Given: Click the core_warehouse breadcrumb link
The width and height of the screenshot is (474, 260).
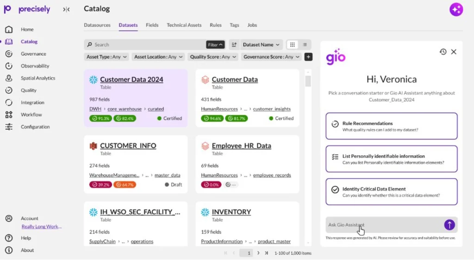Looking at the screenshot, I should click(x=125, y=109).
